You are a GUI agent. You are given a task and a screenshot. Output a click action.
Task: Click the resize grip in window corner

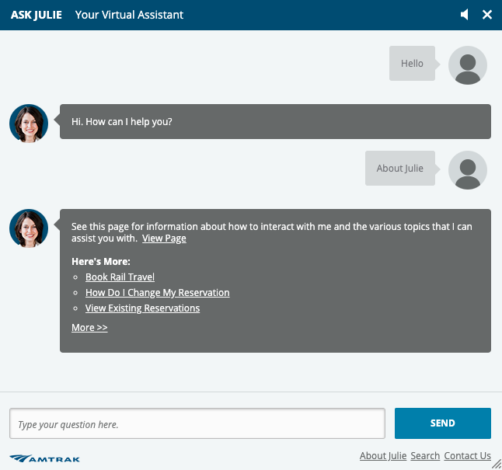pos(497,465)
